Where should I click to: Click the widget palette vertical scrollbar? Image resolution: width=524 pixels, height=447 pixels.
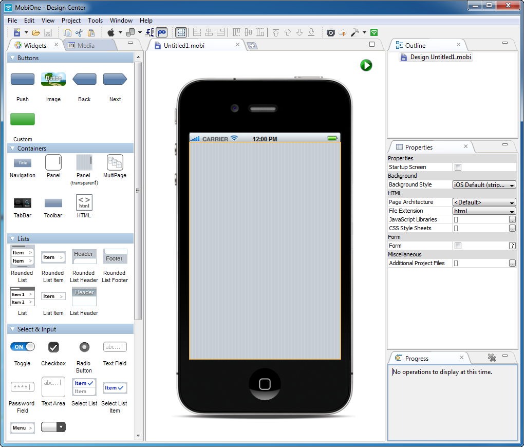(138, 190)
